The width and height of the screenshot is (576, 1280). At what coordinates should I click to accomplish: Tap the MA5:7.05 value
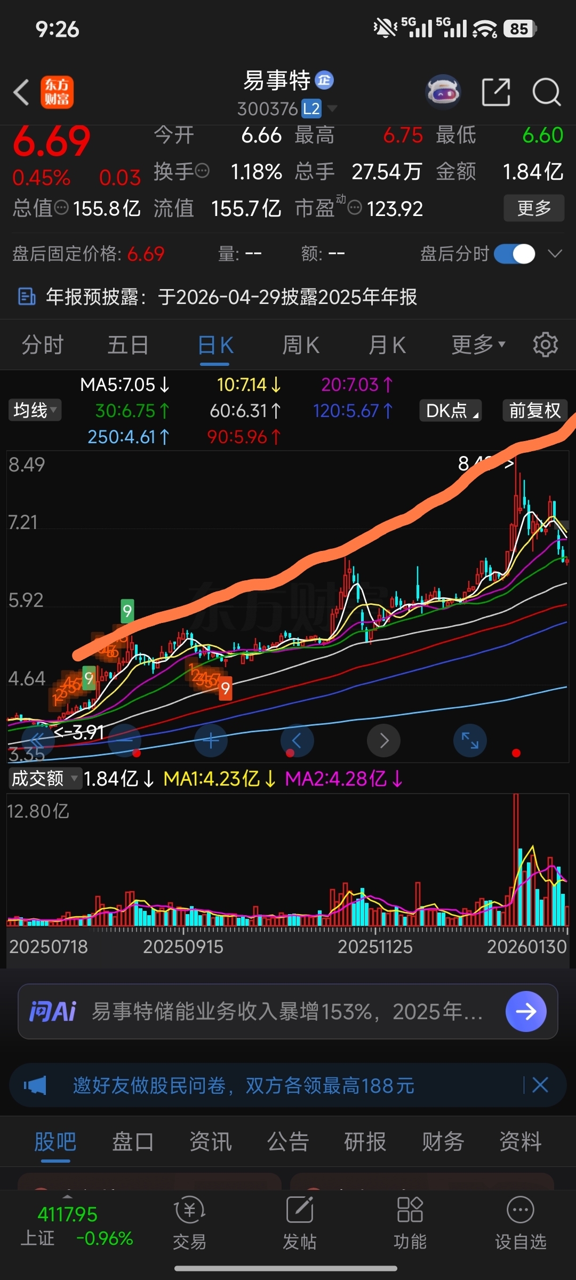125,385
